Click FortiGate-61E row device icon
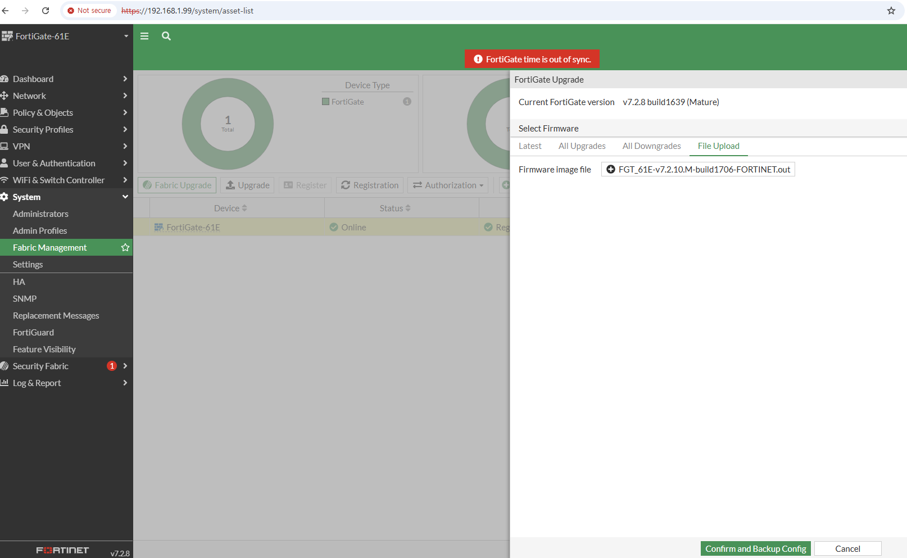This screenshot has height=558, width=907. [159, 227]
